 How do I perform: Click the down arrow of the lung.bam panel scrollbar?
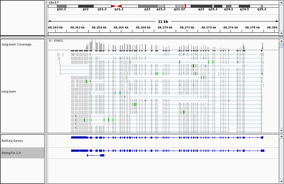point(281,130)
